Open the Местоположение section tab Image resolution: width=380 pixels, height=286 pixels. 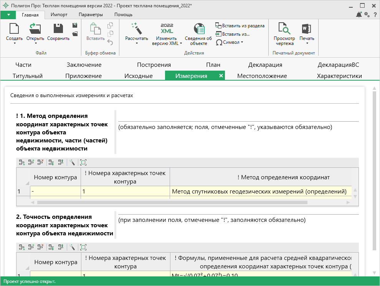tap(262, 76)
